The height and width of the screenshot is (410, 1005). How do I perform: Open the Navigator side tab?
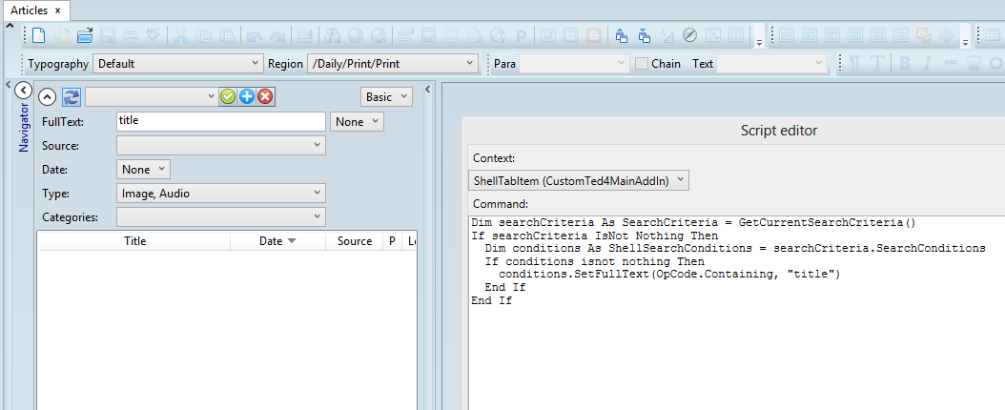click(x=24, y=128)
